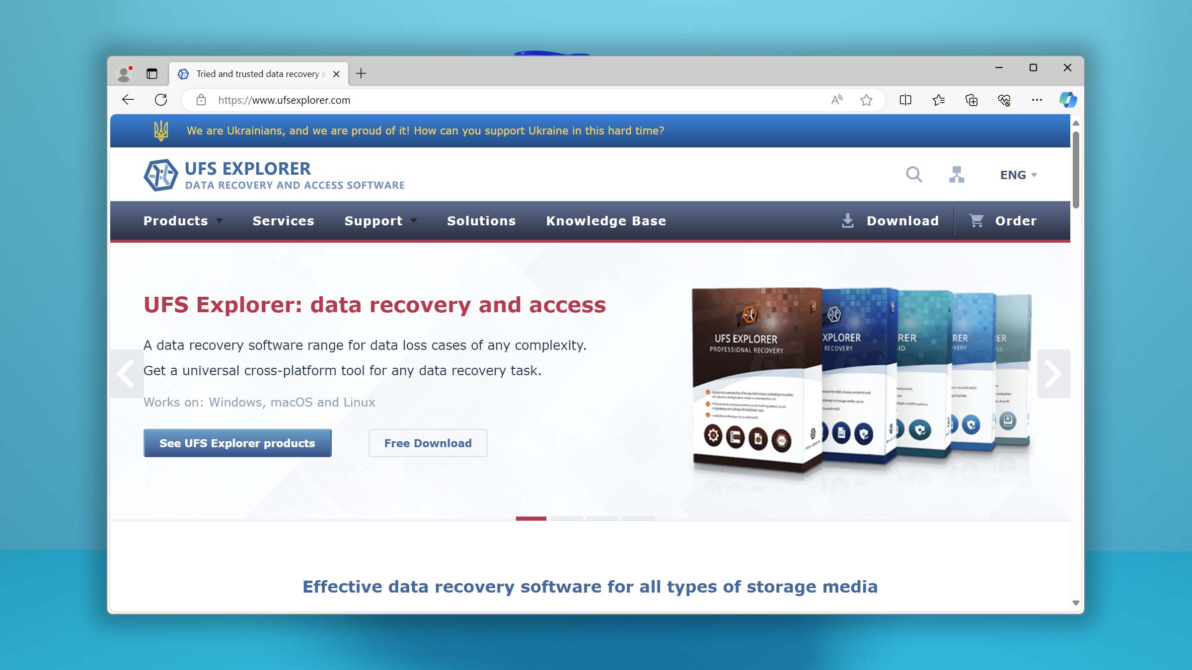
Task: Show the previous carousel slide
Action: click(x=127, y=374)
